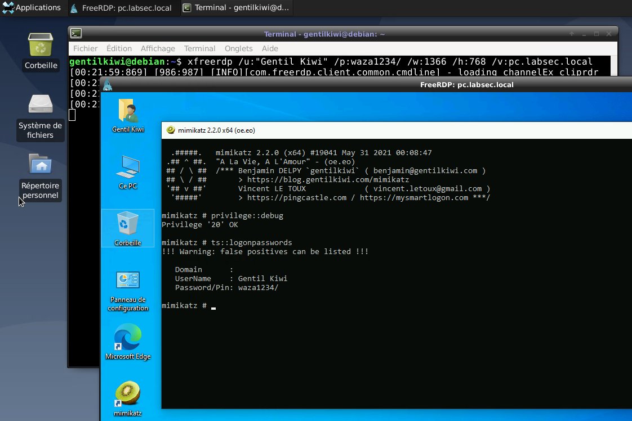This screenshot has width=632, height=421.
Task: Click the https://mysmartlogon.com URL text
Action: (x=414, y=197)
